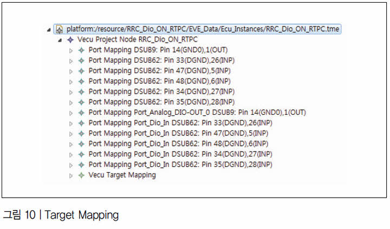Image resolution: width=390 pixels, height=229 pixels.
Task: Expand Port_Dio_In Pin 35(DGND),28(INP) mapping
Action: 71,166
